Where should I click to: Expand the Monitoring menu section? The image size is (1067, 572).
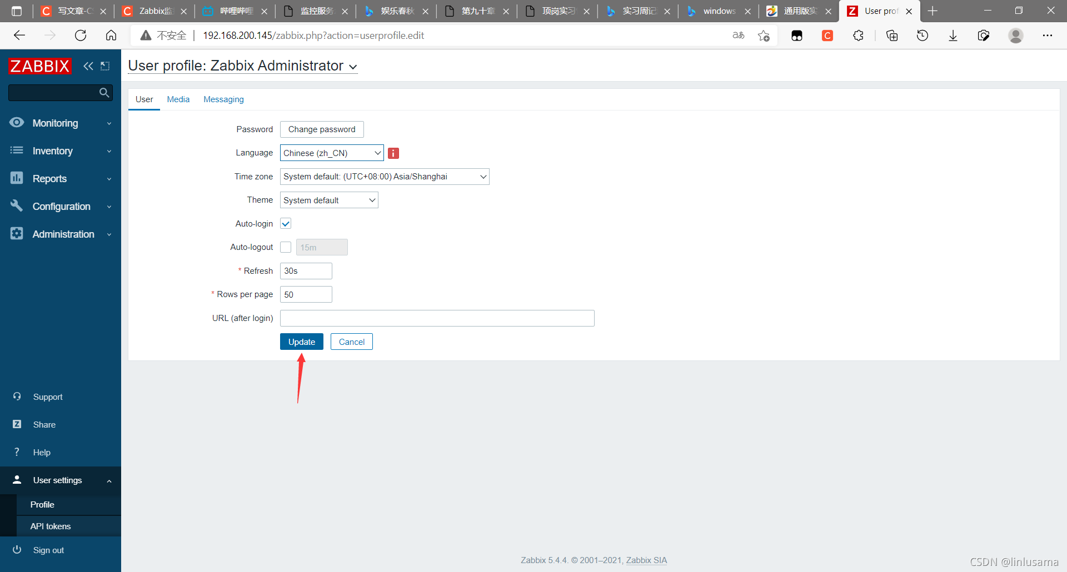pyautogui.click(x=109, y=123)
